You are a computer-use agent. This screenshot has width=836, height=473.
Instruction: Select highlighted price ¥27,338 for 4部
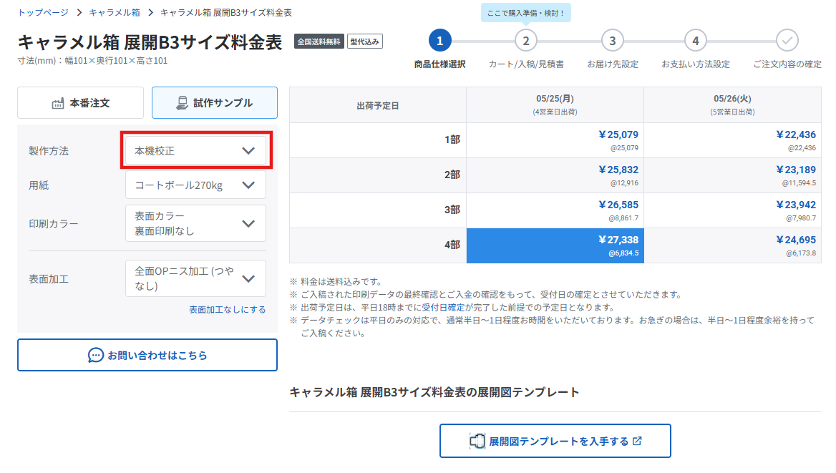click(555, 246)
